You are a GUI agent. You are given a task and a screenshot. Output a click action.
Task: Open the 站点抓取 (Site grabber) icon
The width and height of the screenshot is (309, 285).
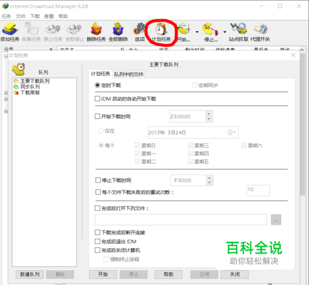pos(239,32)
